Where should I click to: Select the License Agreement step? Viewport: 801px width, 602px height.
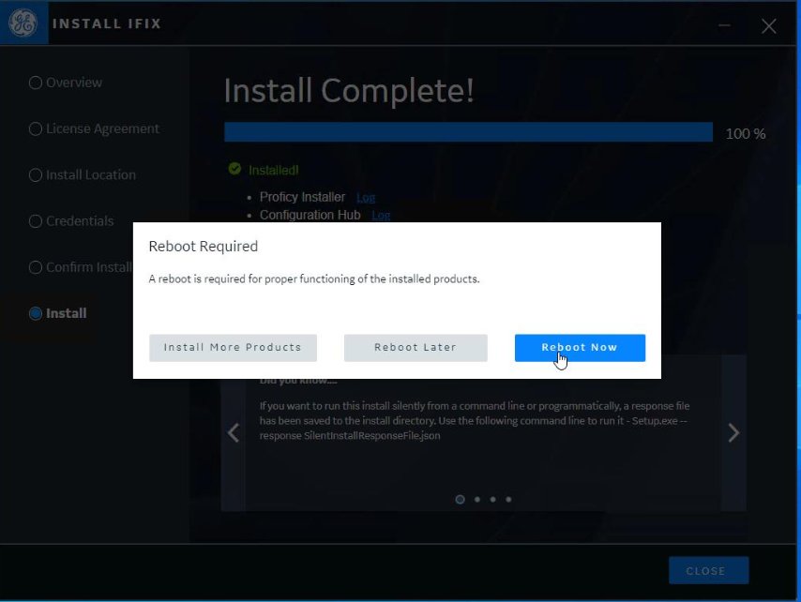click(94, 128)
